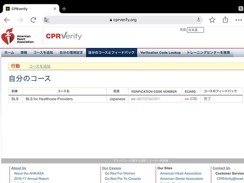Click the コースを追加 link in action bar

[x=40, y=66]
